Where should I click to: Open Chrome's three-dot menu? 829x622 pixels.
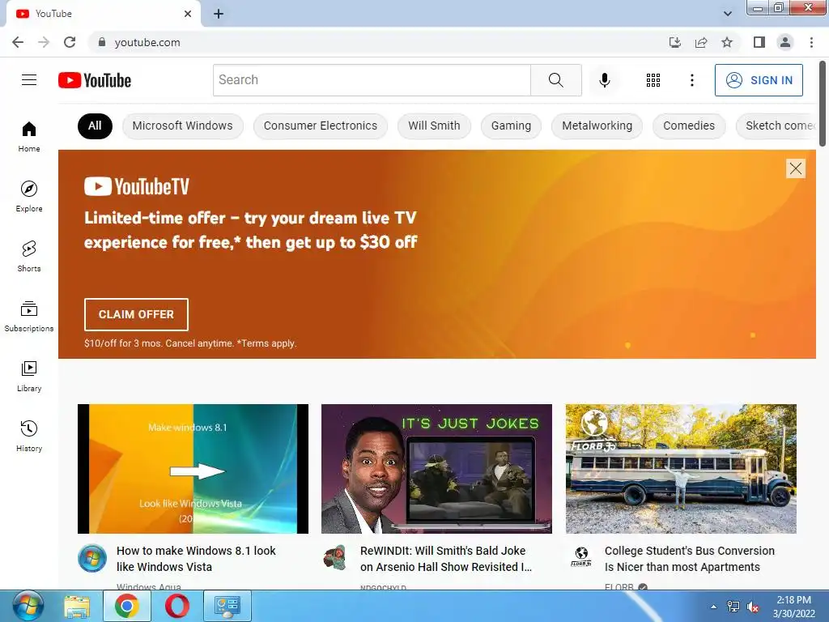click(811, 42)
